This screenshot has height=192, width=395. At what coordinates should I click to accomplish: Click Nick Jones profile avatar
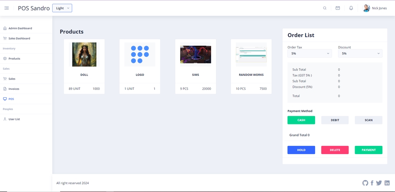click(366, 8)
